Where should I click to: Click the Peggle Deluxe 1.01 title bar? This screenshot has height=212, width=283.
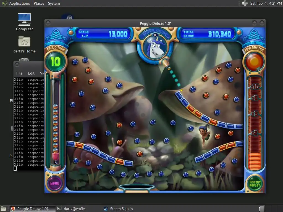(x=156, y=23)
